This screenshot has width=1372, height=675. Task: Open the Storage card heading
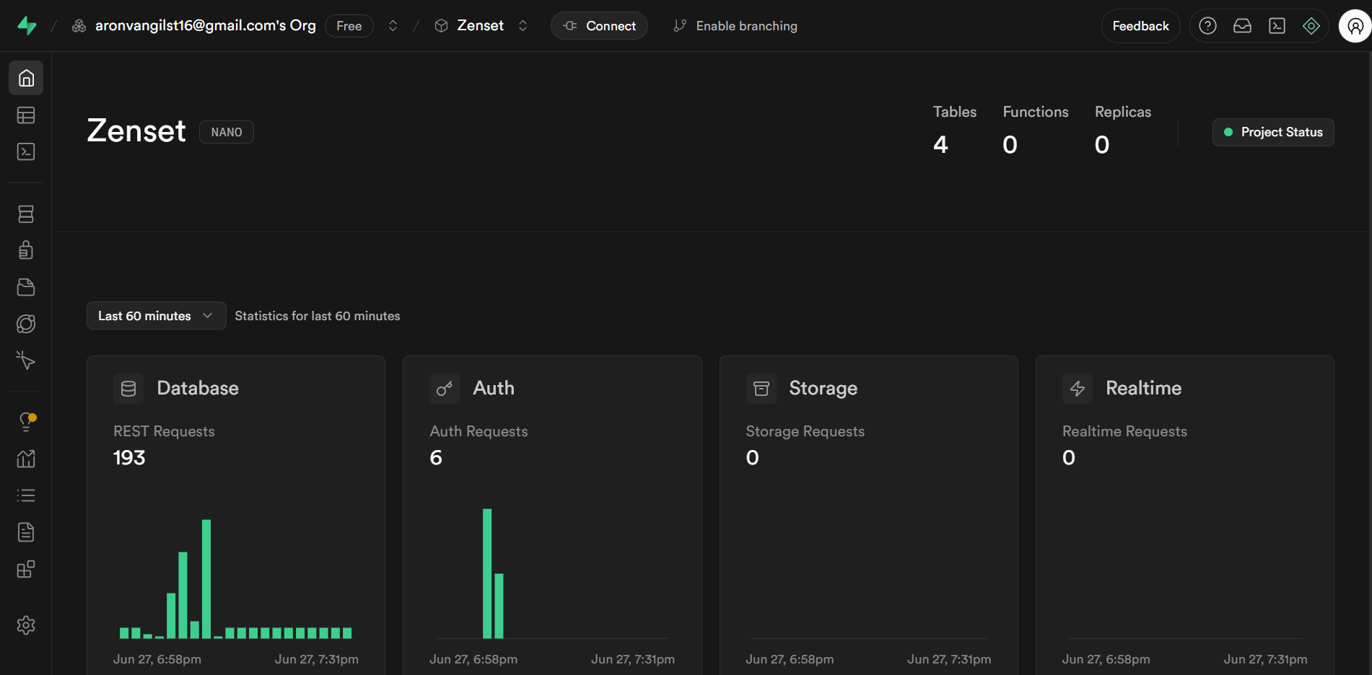pos(823,388)
